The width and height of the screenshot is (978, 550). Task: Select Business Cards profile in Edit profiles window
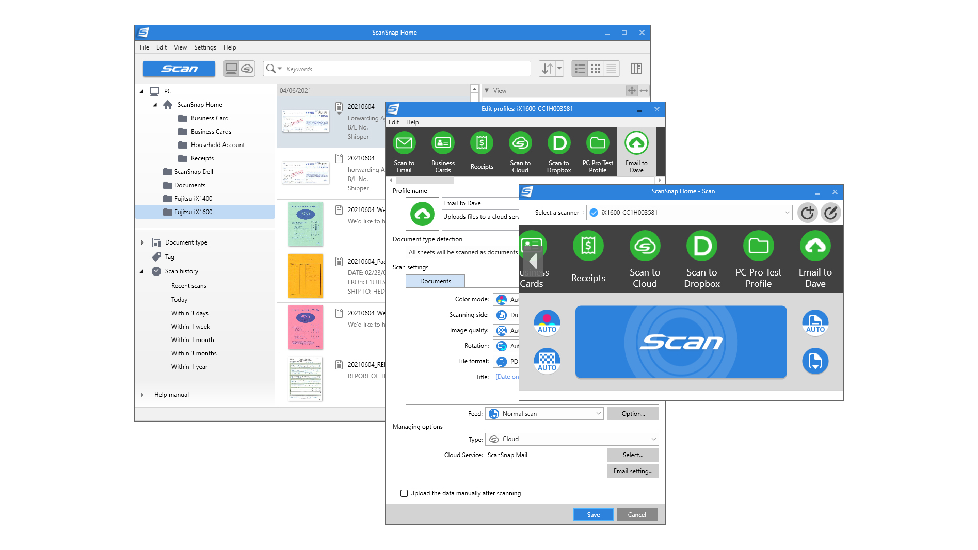pos(443,152)
